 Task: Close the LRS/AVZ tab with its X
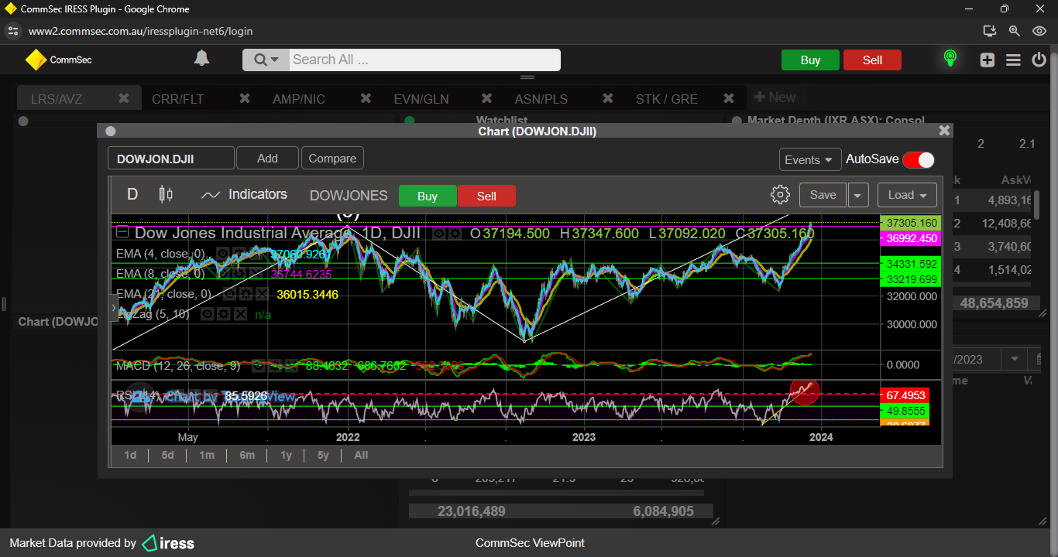(123, 98)
